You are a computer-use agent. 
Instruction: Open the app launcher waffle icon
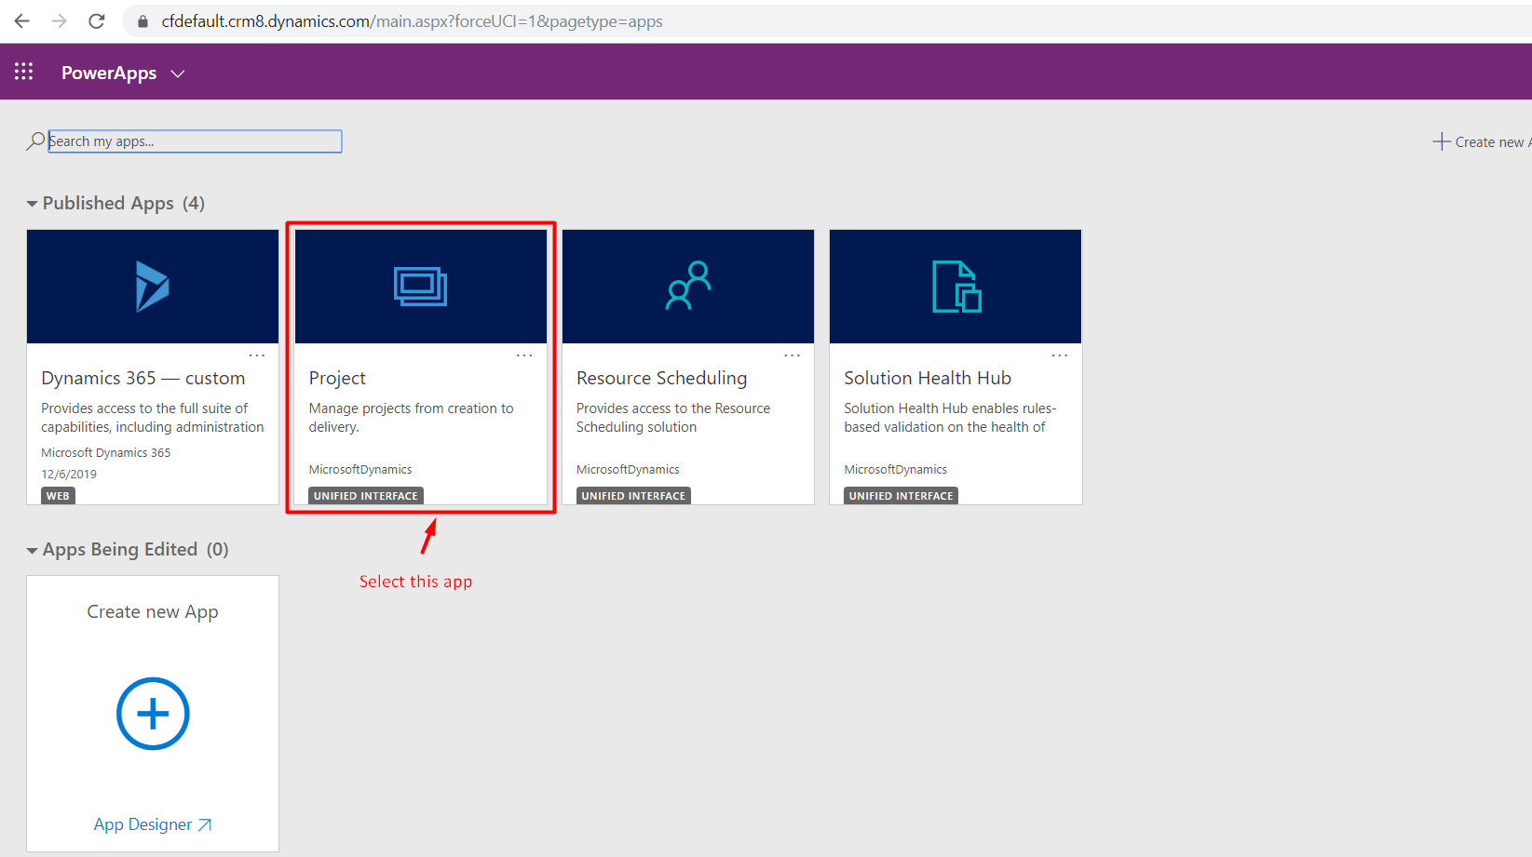pos(23,72)
